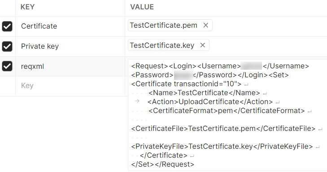The height and width of the screenshot is (172, 327).
Task: Select the TestCertificate.key file chip
Action: tap(169, 45)
